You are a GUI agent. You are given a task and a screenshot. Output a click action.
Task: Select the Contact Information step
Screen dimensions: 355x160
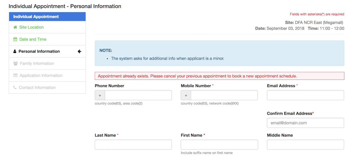(37, 88)
